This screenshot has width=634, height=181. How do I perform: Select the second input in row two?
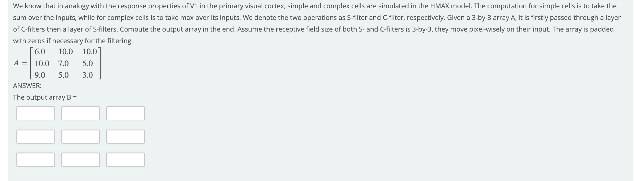pyautogui.click(x=80, y=136)
